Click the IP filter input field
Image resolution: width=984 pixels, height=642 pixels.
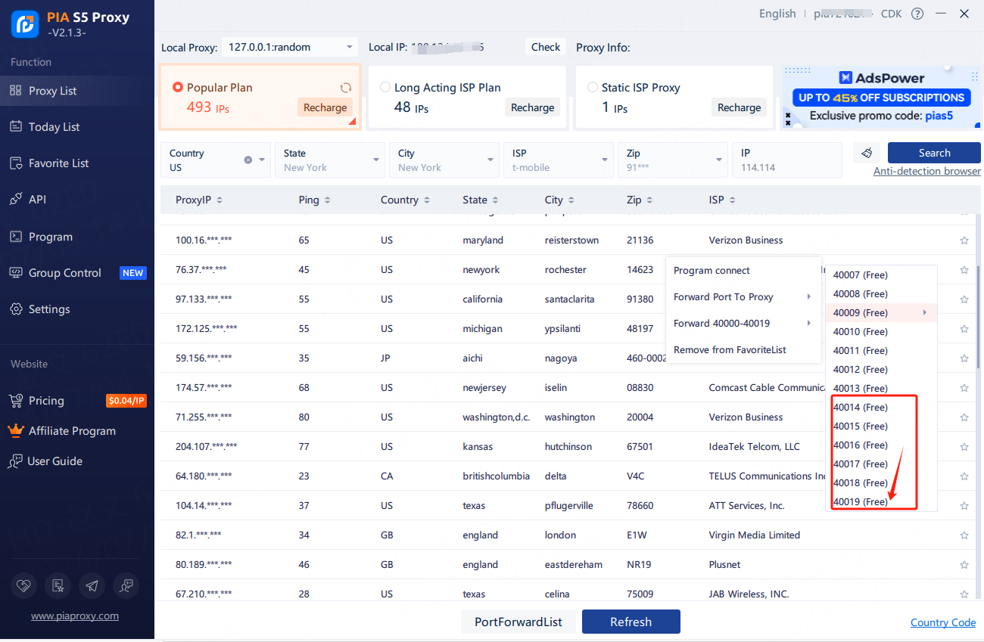click(787, 160)
